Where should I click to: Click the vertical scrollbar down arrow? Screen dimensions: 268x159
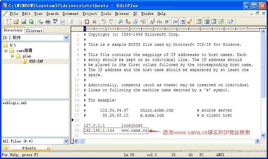263,135
